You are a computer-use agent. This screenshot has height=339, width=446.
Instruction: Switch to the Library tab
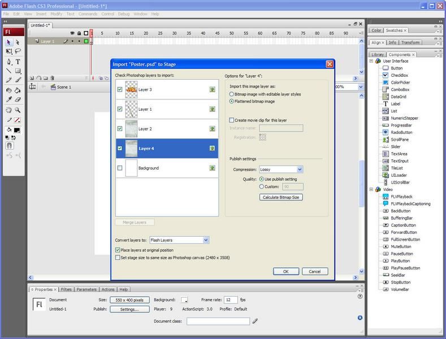click(378, 54)
